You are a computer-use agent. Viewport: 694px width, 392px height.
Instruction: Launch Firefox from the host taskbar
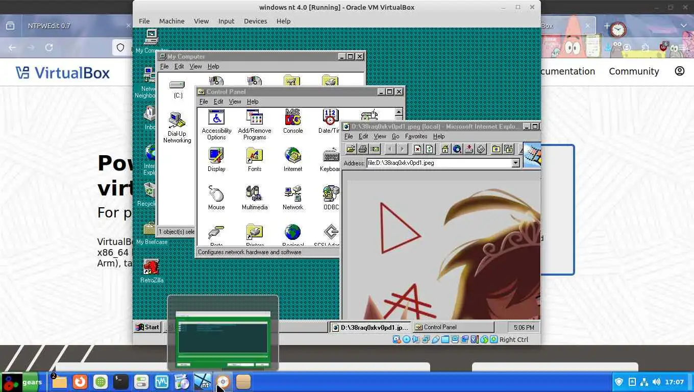coord(80,381)
